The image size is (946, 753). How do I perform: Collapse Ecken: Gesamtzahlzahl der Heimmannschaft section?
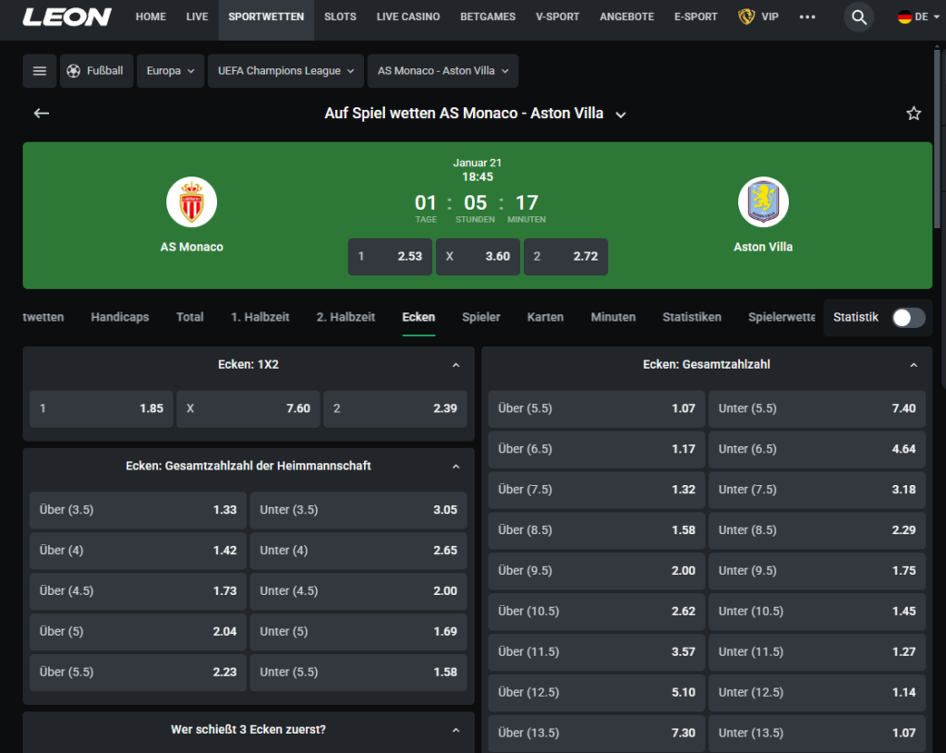[x=456, y=467]
